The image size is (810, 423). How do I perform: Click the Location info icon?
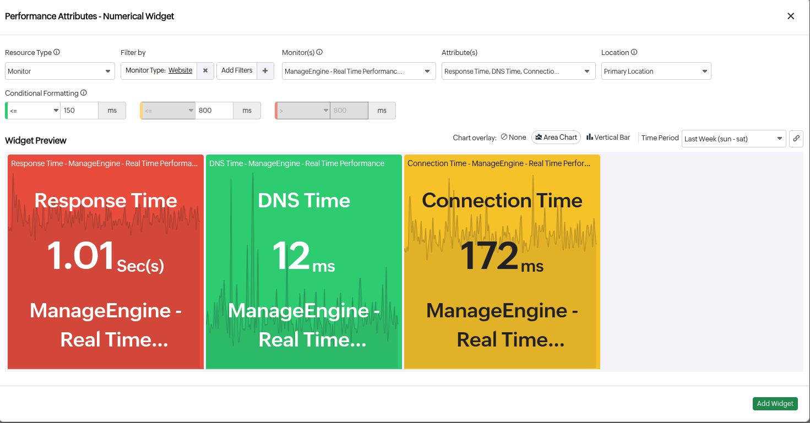pyautogui.click(x=634, y=52)
